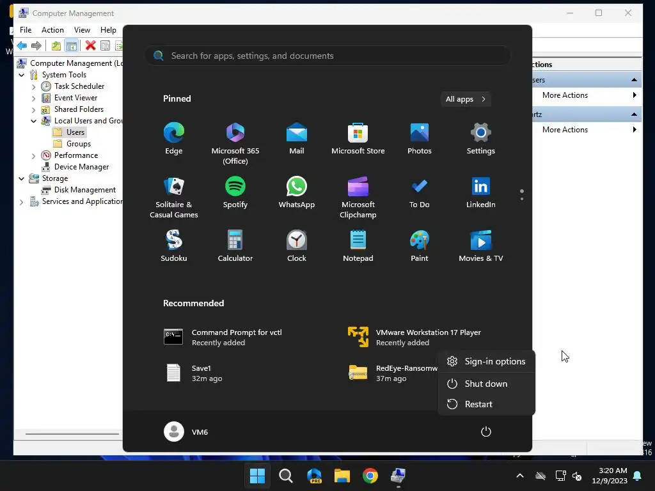
Task: Choose Shut down from the power menu
Action: (x=486, y=384)
